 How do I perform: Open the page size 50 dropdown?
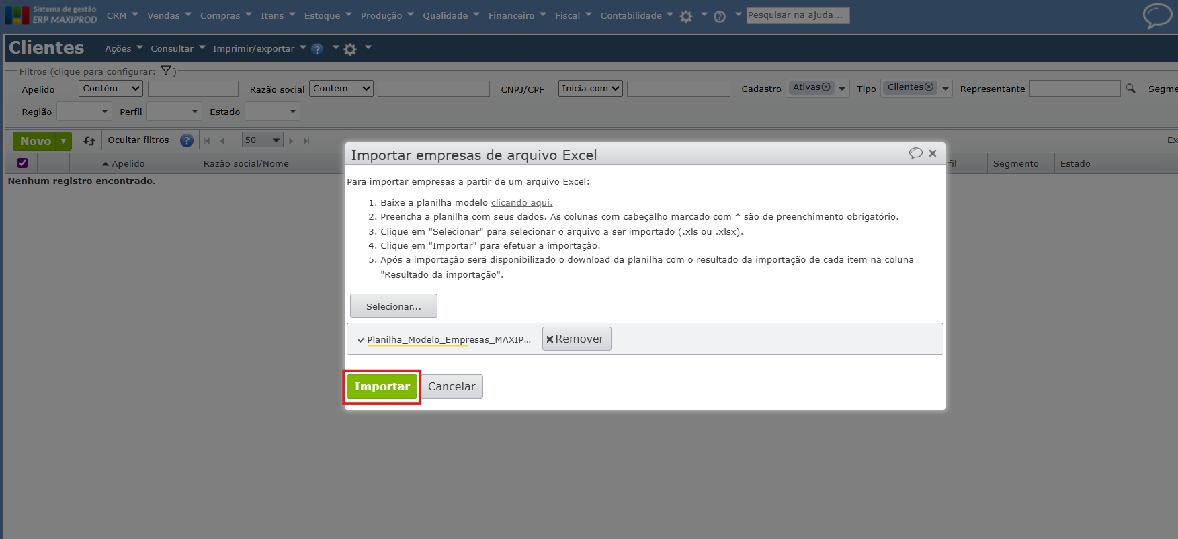tap(262, 140)
